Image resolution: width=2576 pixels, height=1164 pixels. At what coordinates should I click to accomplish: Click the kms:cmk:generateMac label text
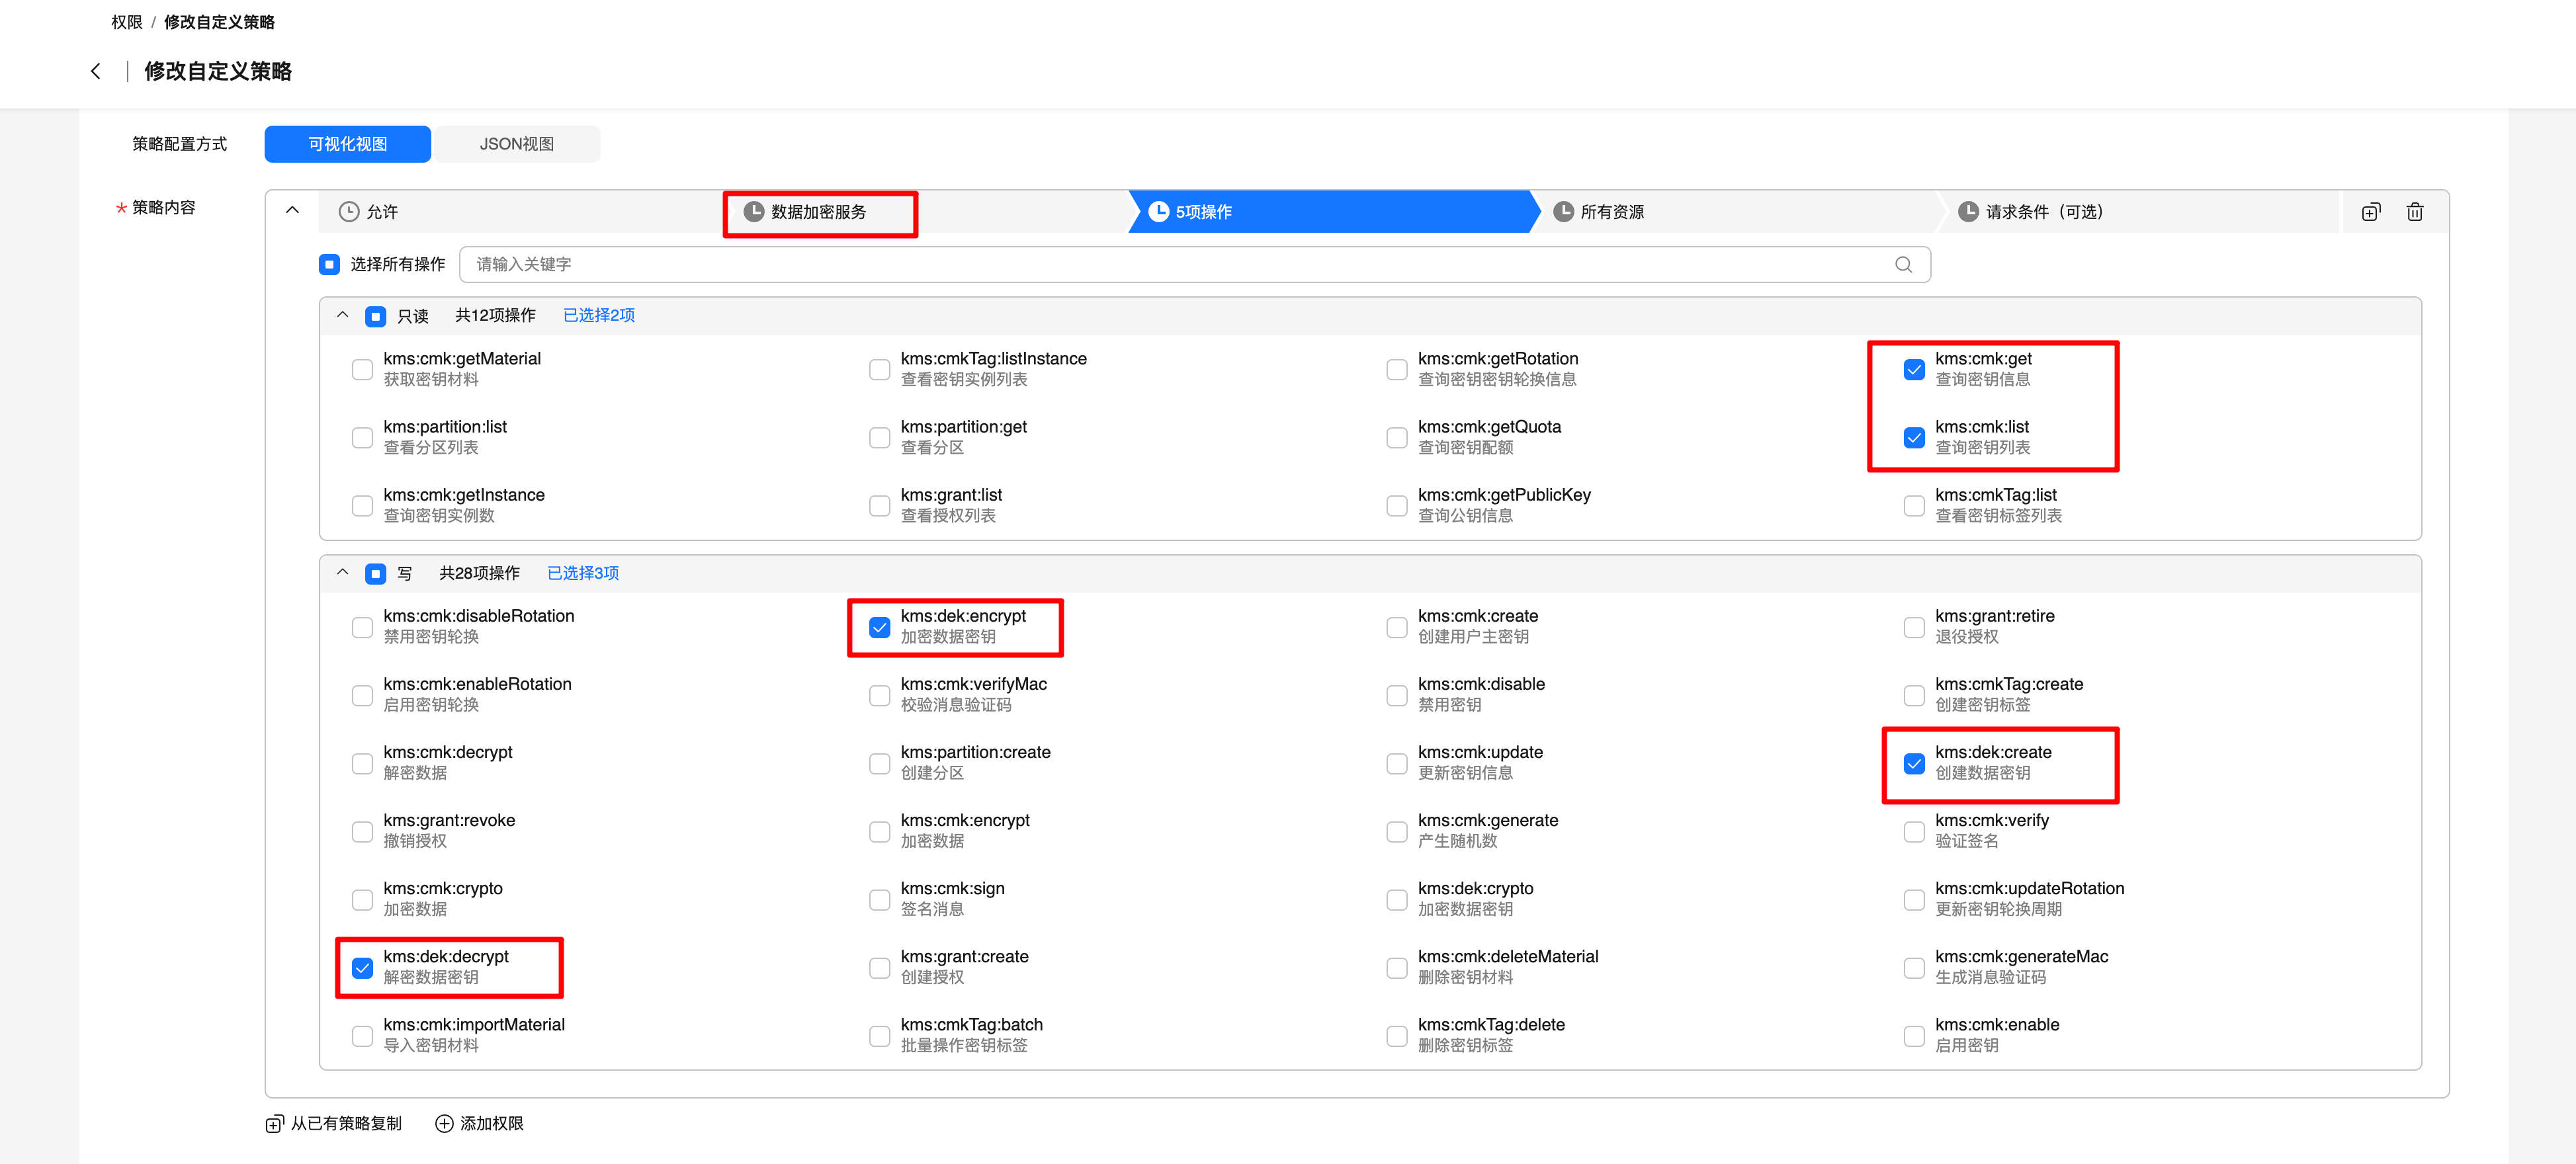2021,957
